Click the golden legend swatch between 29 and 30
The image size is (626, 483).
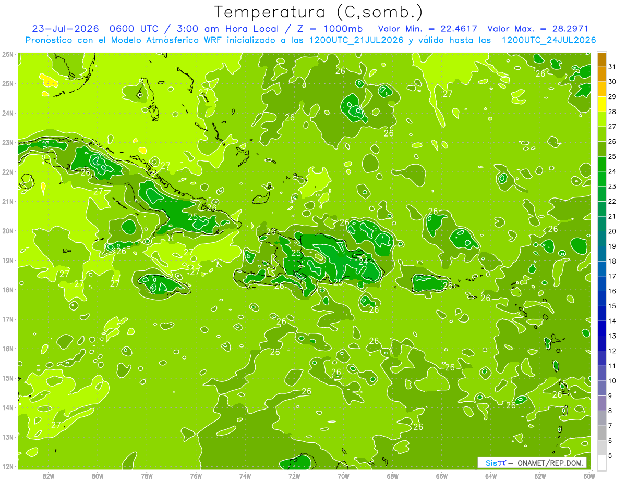coord(601,90)
